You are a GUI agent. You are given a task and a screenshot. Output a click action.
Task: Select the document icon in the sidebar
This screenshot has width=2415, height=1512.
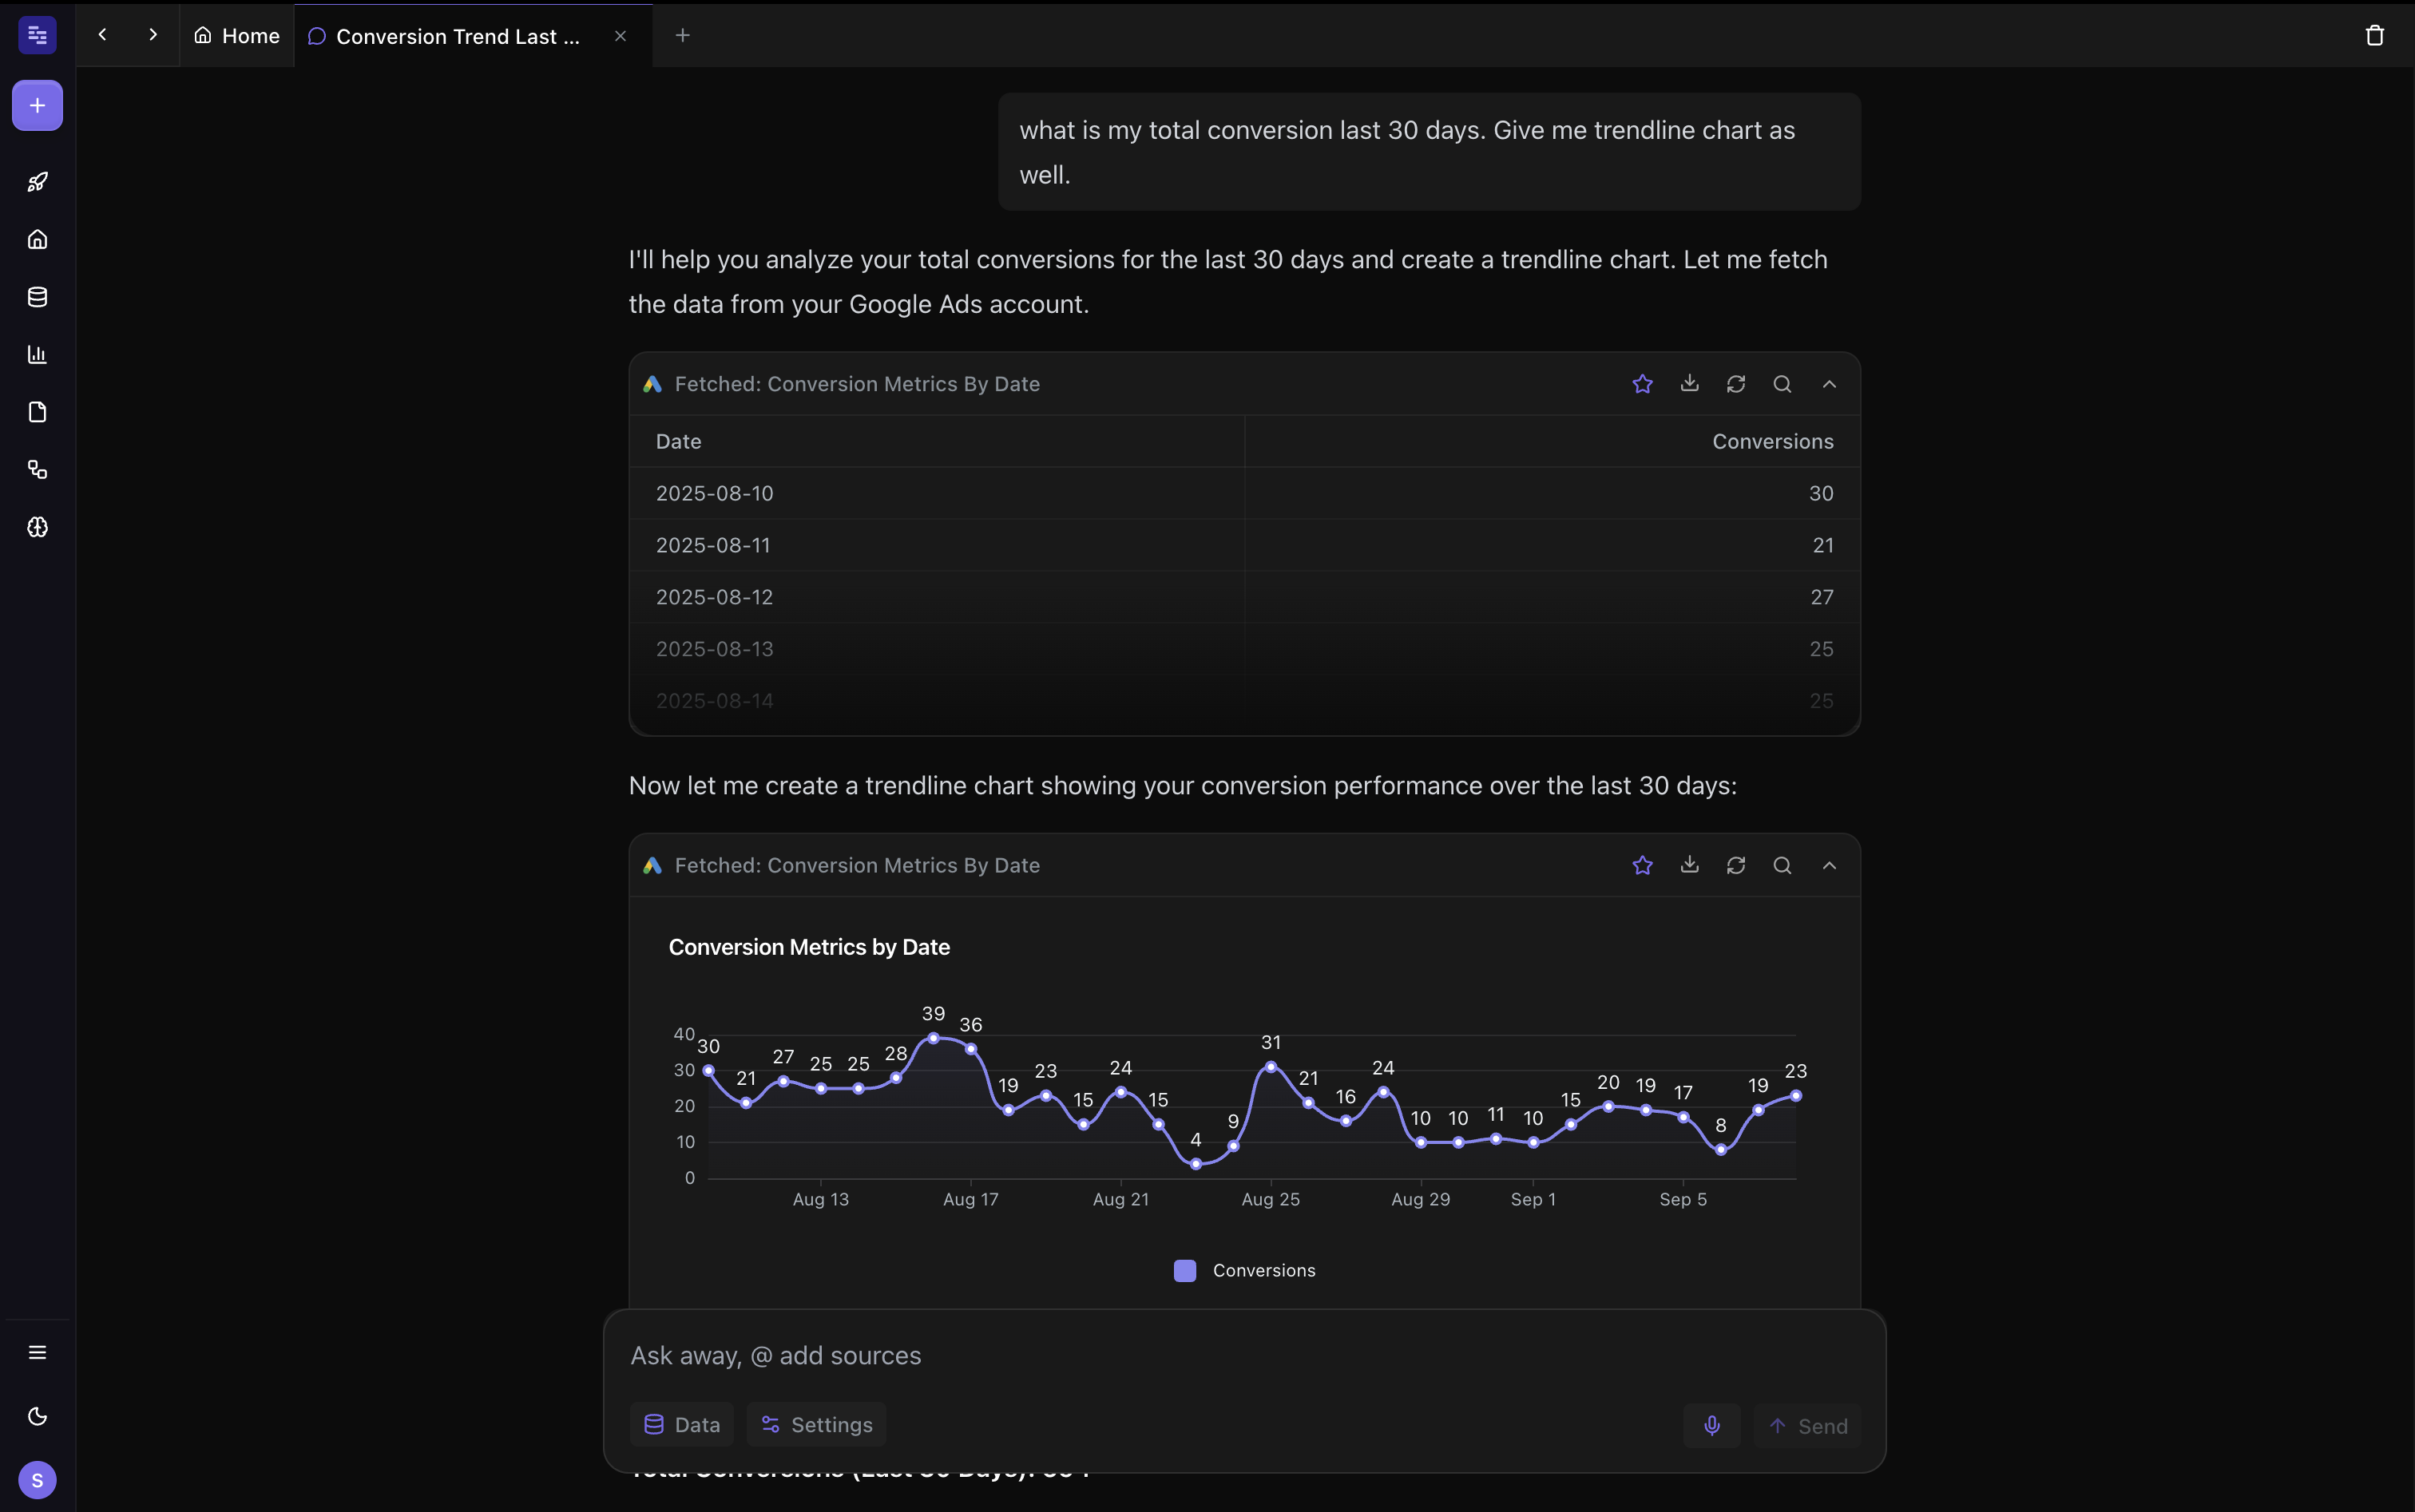(37, 411)
